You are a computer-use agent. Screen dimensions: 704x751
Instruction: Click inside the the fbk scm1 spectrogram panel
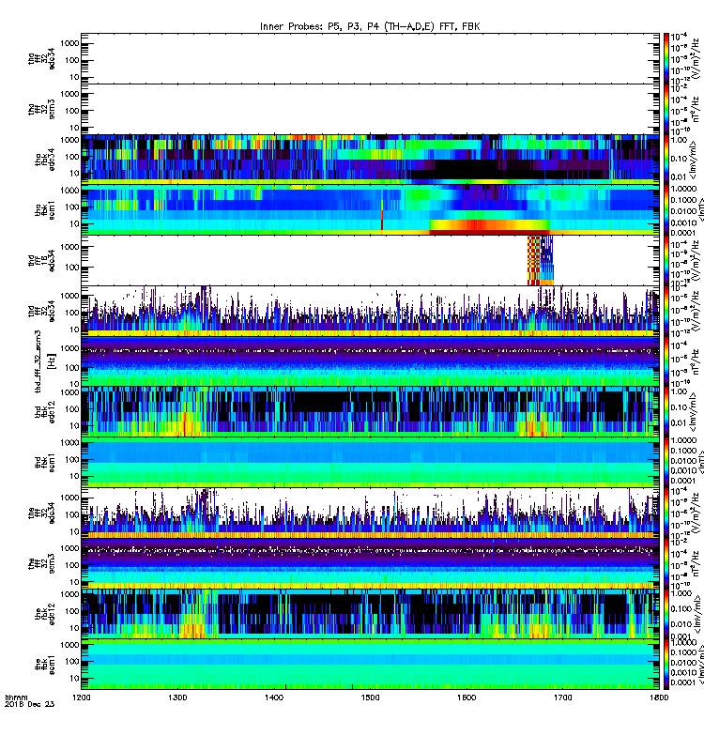coord(370,665)
